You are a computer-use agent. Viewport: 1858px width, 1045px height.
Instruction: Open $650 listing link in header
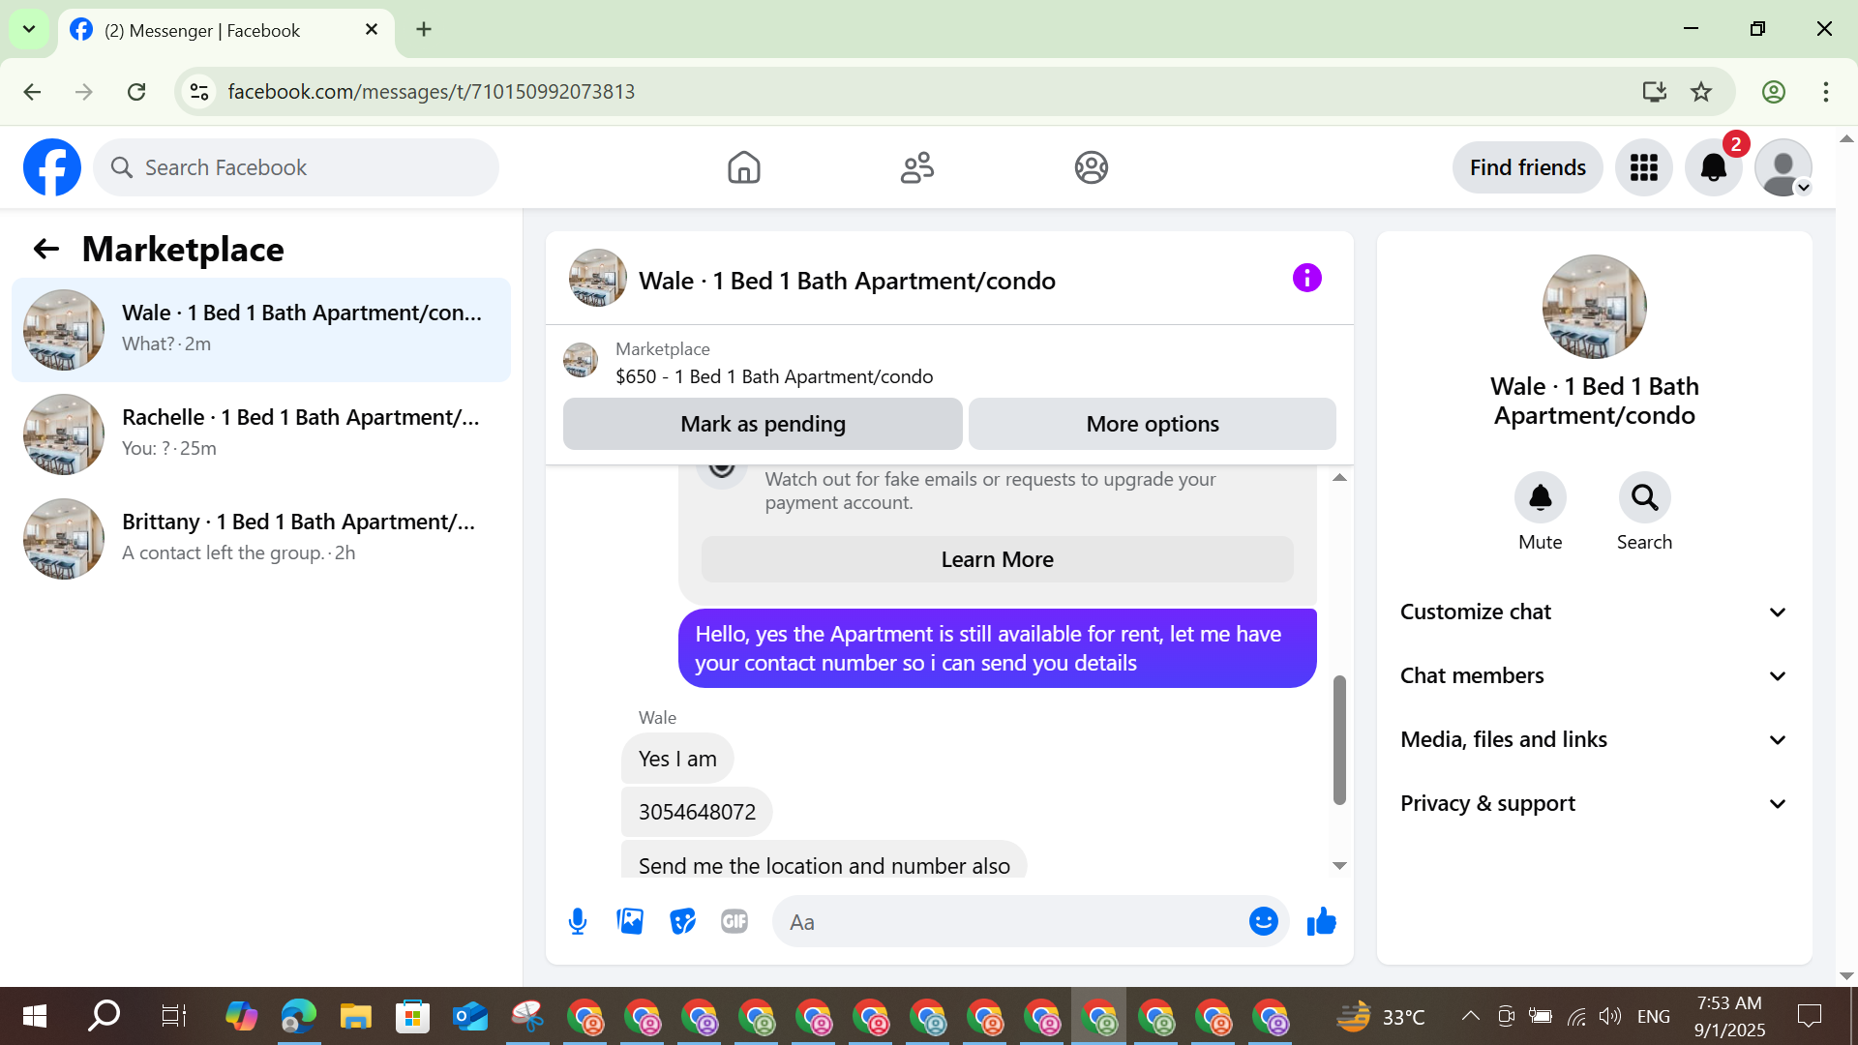774,376
